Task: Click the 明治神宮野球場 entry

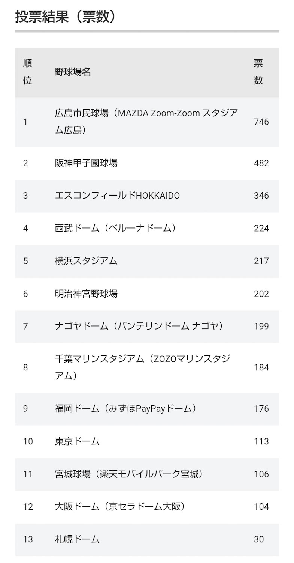Action: 86,294
